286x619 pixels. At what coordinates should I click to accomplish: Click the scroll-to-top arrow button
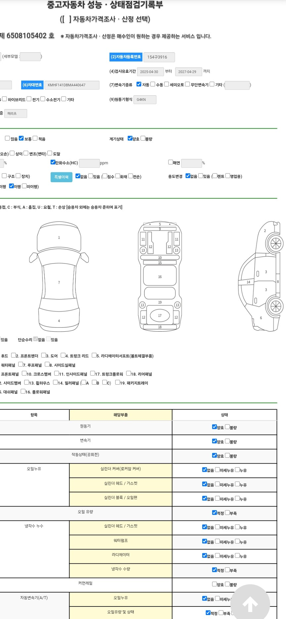tap(250, 604)
